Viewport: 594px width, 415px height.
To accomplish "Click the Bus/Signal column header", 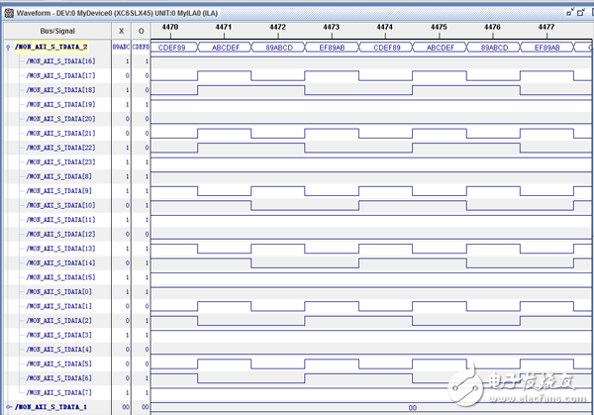I will (x=57, y=31).
